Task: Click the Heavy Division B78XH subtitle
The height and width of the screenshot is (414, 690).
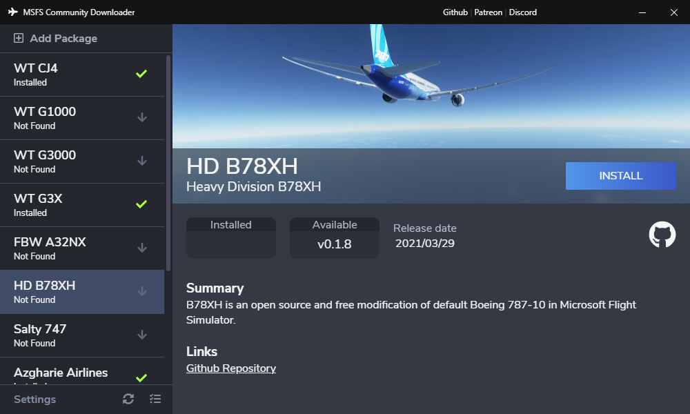Action: [253, 186]
